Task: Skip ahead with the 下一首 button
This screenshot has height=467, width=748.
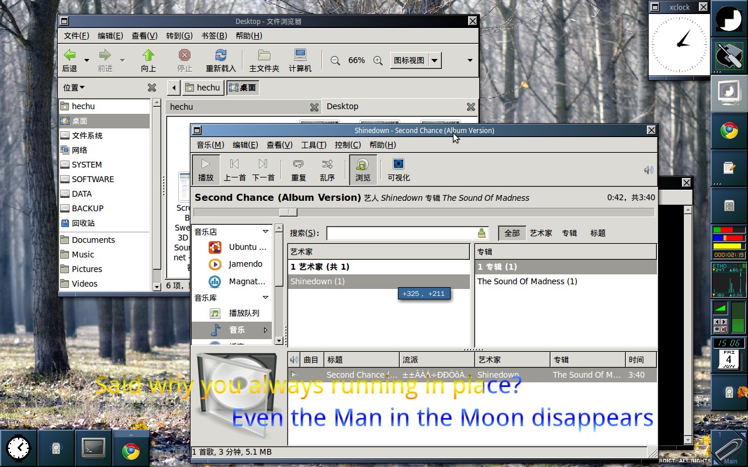Action: (264, 170)
